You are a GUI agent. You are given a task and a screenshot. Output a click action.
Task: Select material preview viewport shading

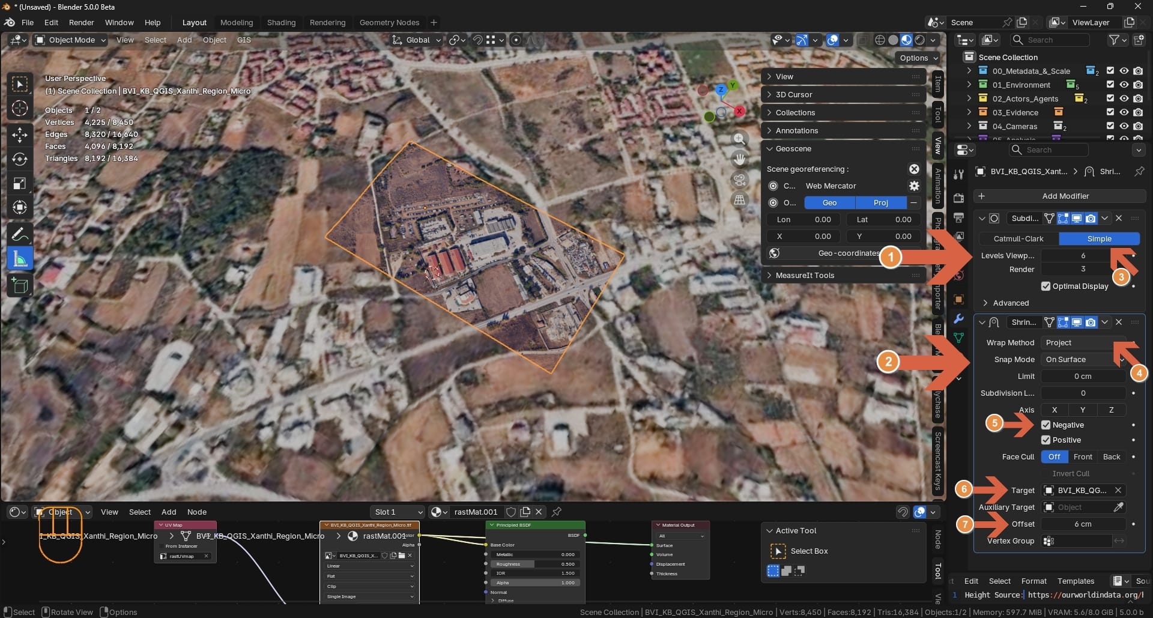[906, 40]
